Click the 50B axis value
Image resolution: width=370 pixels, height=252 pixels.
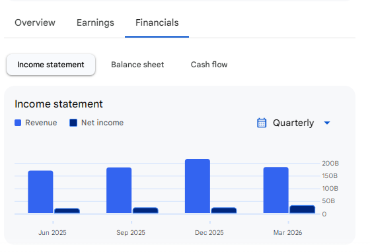coord(328,201)
